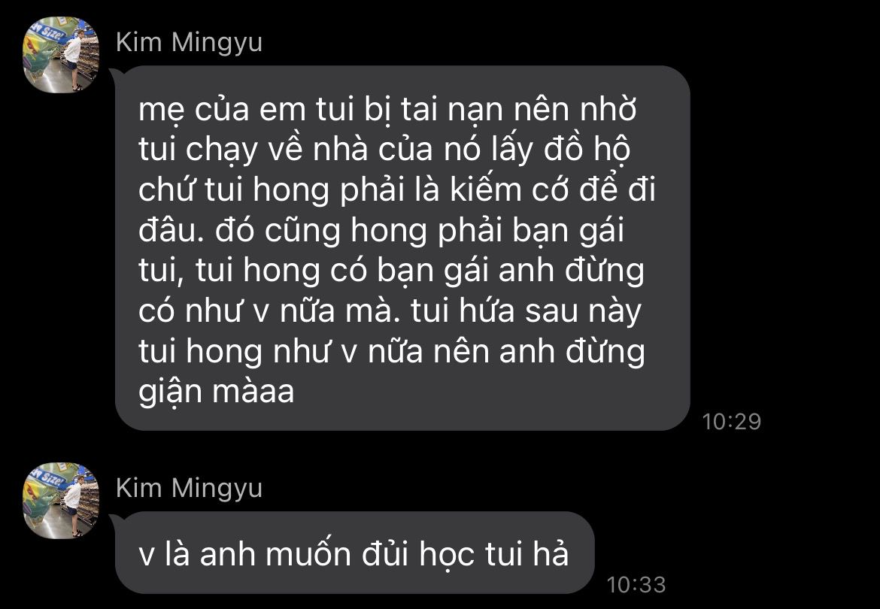The height and width of the screenshot is (609, 880).
Task: Click the 10:29 timestamp
Action: [731, 422]
